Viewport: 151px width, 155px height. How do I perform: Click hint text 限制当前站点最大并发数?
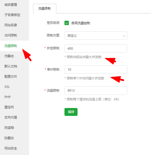84,57
